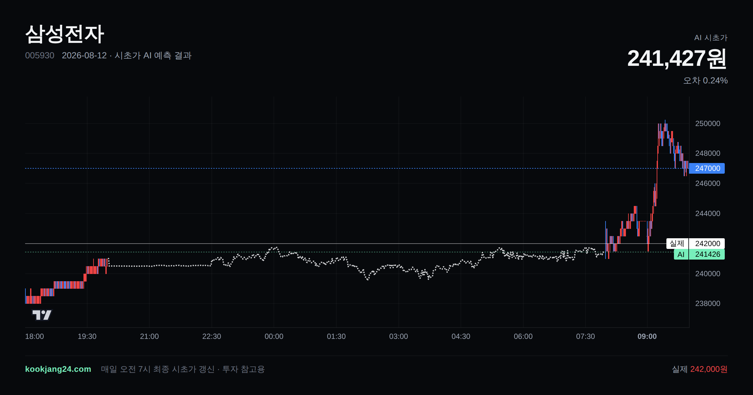Click the 01:30 time axis label

[x=336, y=336]
